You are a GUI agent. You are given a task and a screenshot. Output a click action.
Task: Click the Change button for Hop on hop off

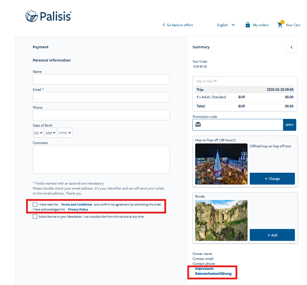(272, 179)
